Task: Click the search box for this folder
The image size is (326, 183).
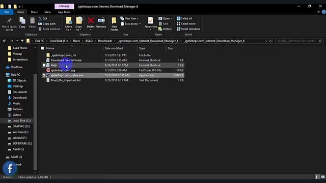Action: tap(299, 41)
